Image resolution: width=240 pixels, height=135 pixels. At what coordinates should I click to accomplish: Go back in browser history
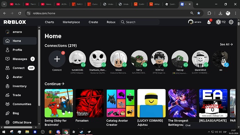coord(5,13)
